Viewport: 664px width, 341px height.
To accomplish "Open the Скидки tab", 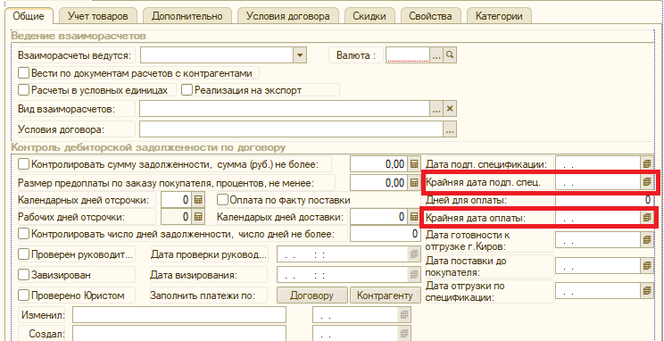I will pos(369,17).
